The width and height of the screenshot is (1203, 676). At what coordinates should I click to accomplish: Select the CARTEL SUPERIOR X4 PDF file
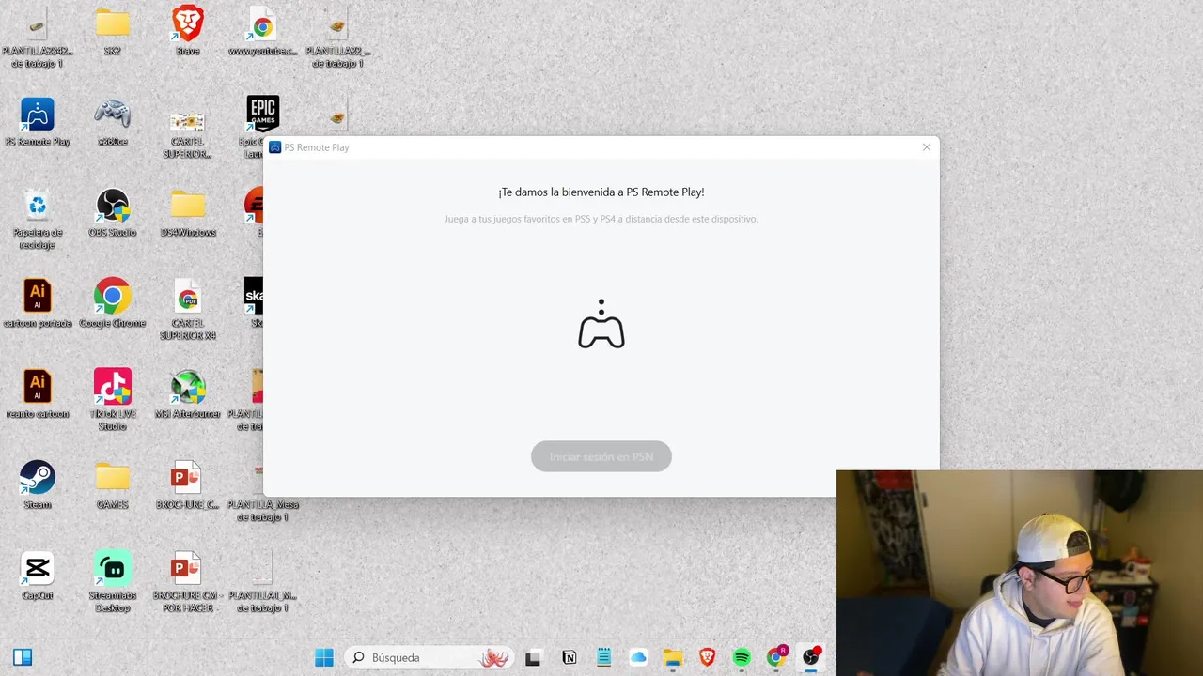pyautogui.click(x=188, y=310)
